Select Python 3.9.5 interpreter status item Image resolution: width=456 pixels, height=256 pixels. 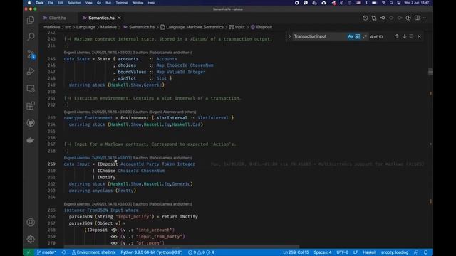pyautogui.click(x=152, y=252)
